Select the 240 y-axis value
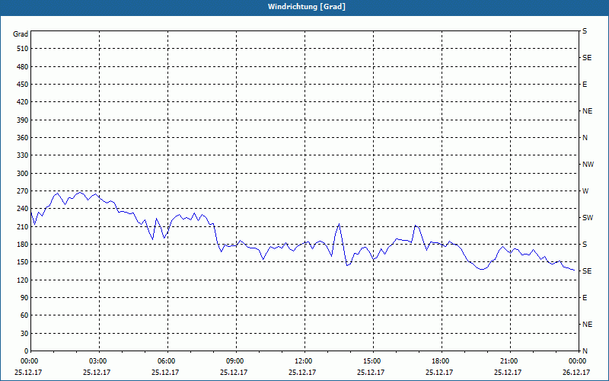 pos(23,209)
